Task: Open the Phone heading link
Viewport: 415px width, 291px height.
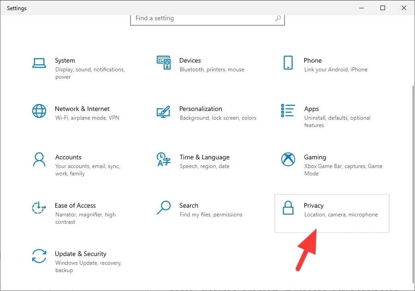Action: [313, 60]
